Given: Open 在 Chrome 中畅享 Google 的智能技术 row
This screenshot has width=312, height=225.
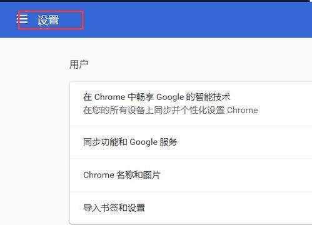Looking at the screenshot, I should click(x=191, y=104).
